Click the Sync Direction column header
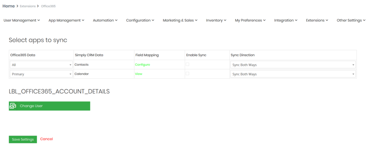The width and height of the screenshot is (366, 146). [243, 55]
